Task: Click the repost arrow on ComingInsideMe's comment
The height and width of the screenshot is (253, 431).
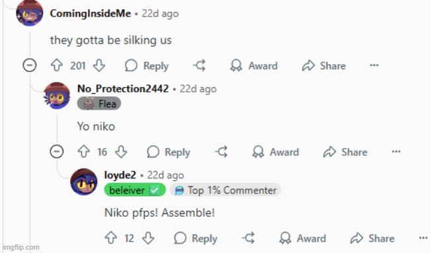Action: (x=199, y=65)
